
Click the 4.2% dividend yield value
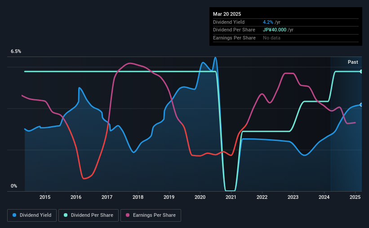coord(268,22)
